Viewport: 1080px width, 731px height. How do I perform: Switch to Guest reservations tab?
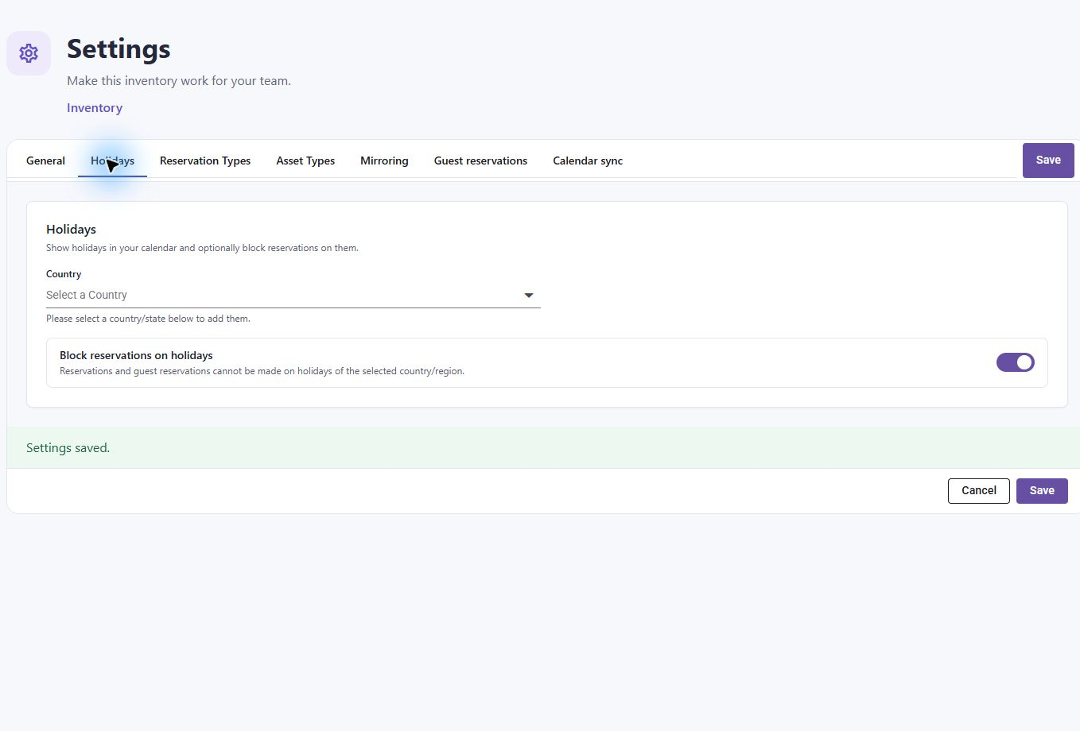(480, 161)
